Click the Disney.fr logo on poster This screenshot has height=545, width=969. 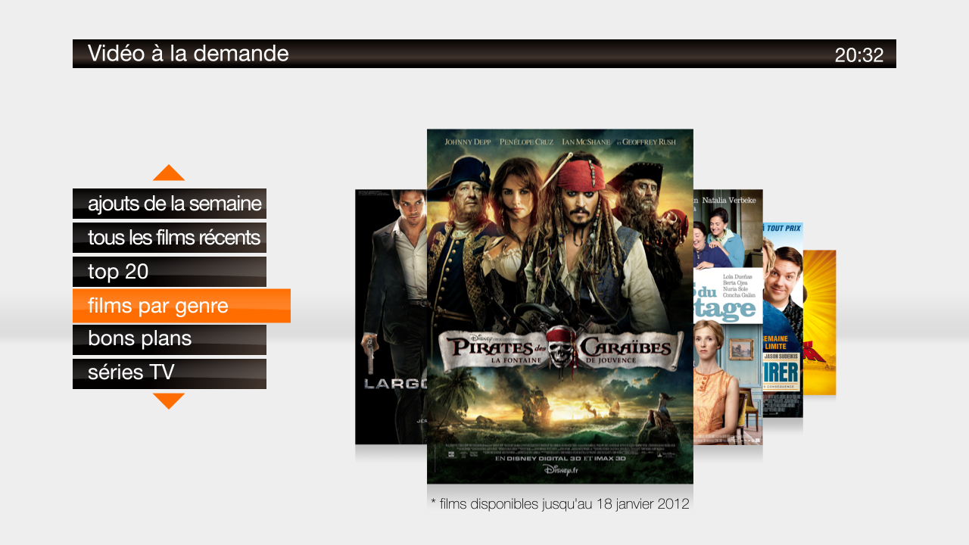(x=560, y=470)
